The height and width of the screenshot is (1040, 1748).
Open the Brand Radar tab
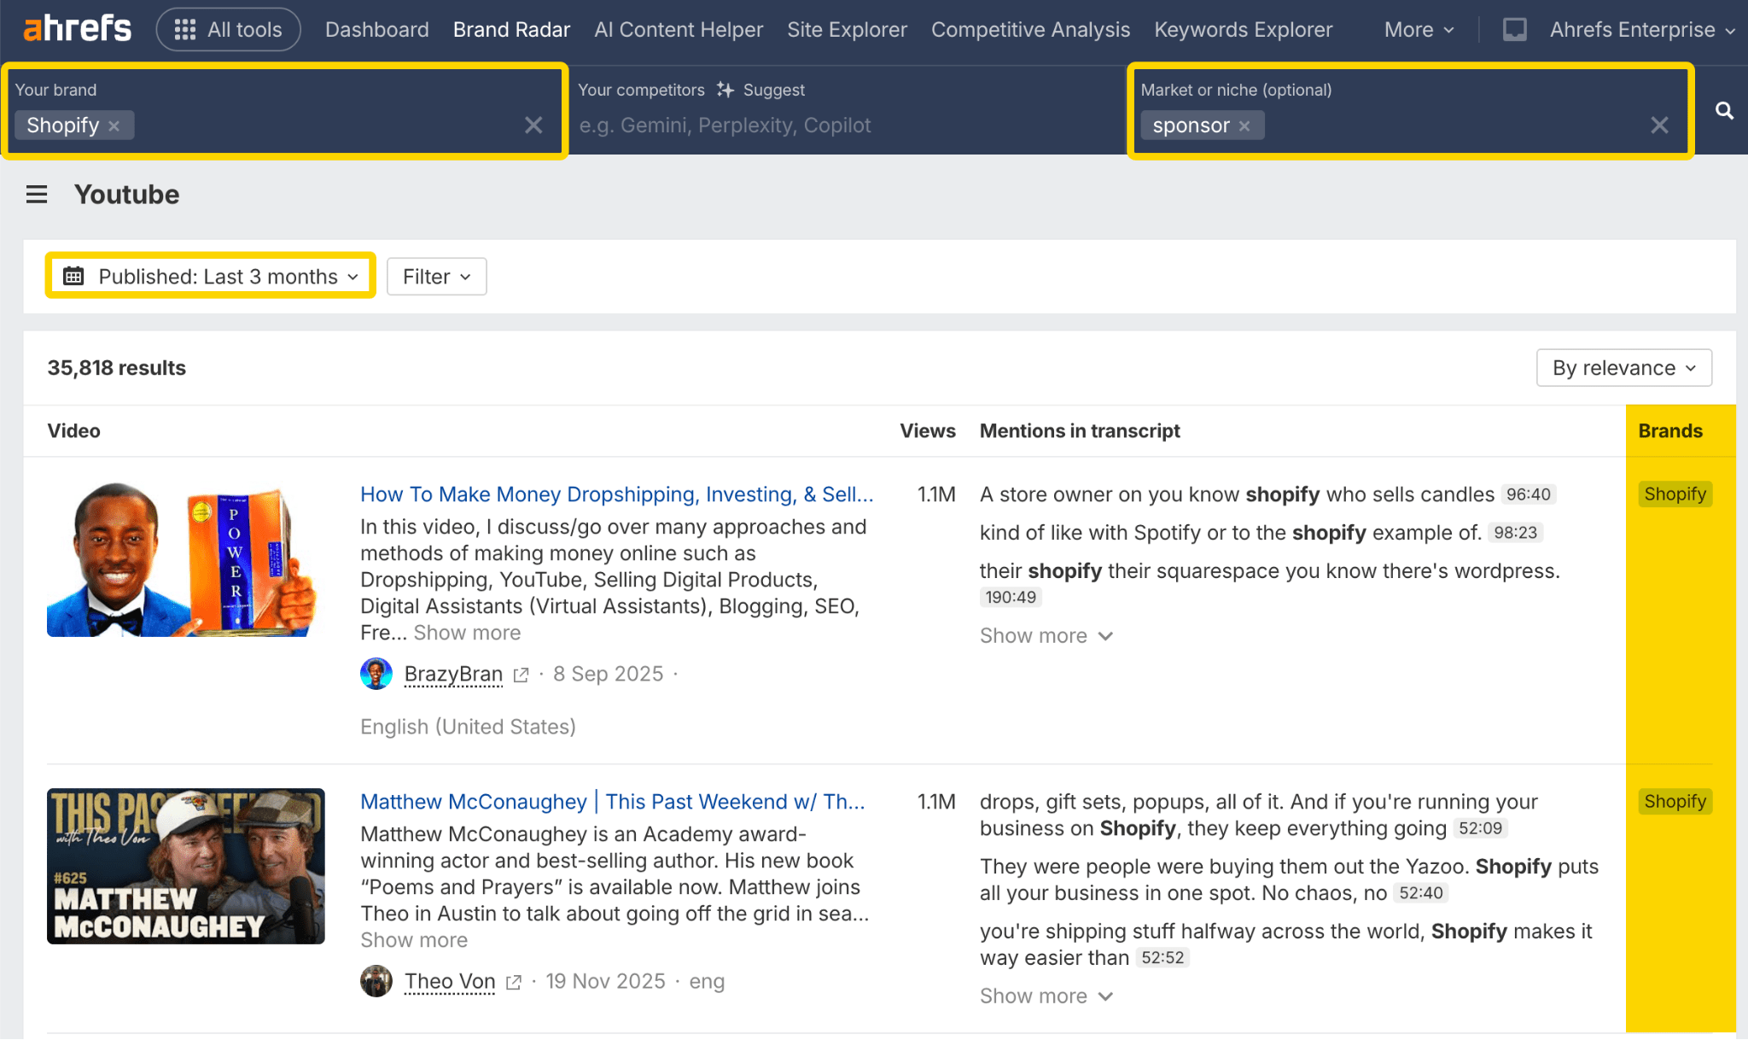coord(511,30)
